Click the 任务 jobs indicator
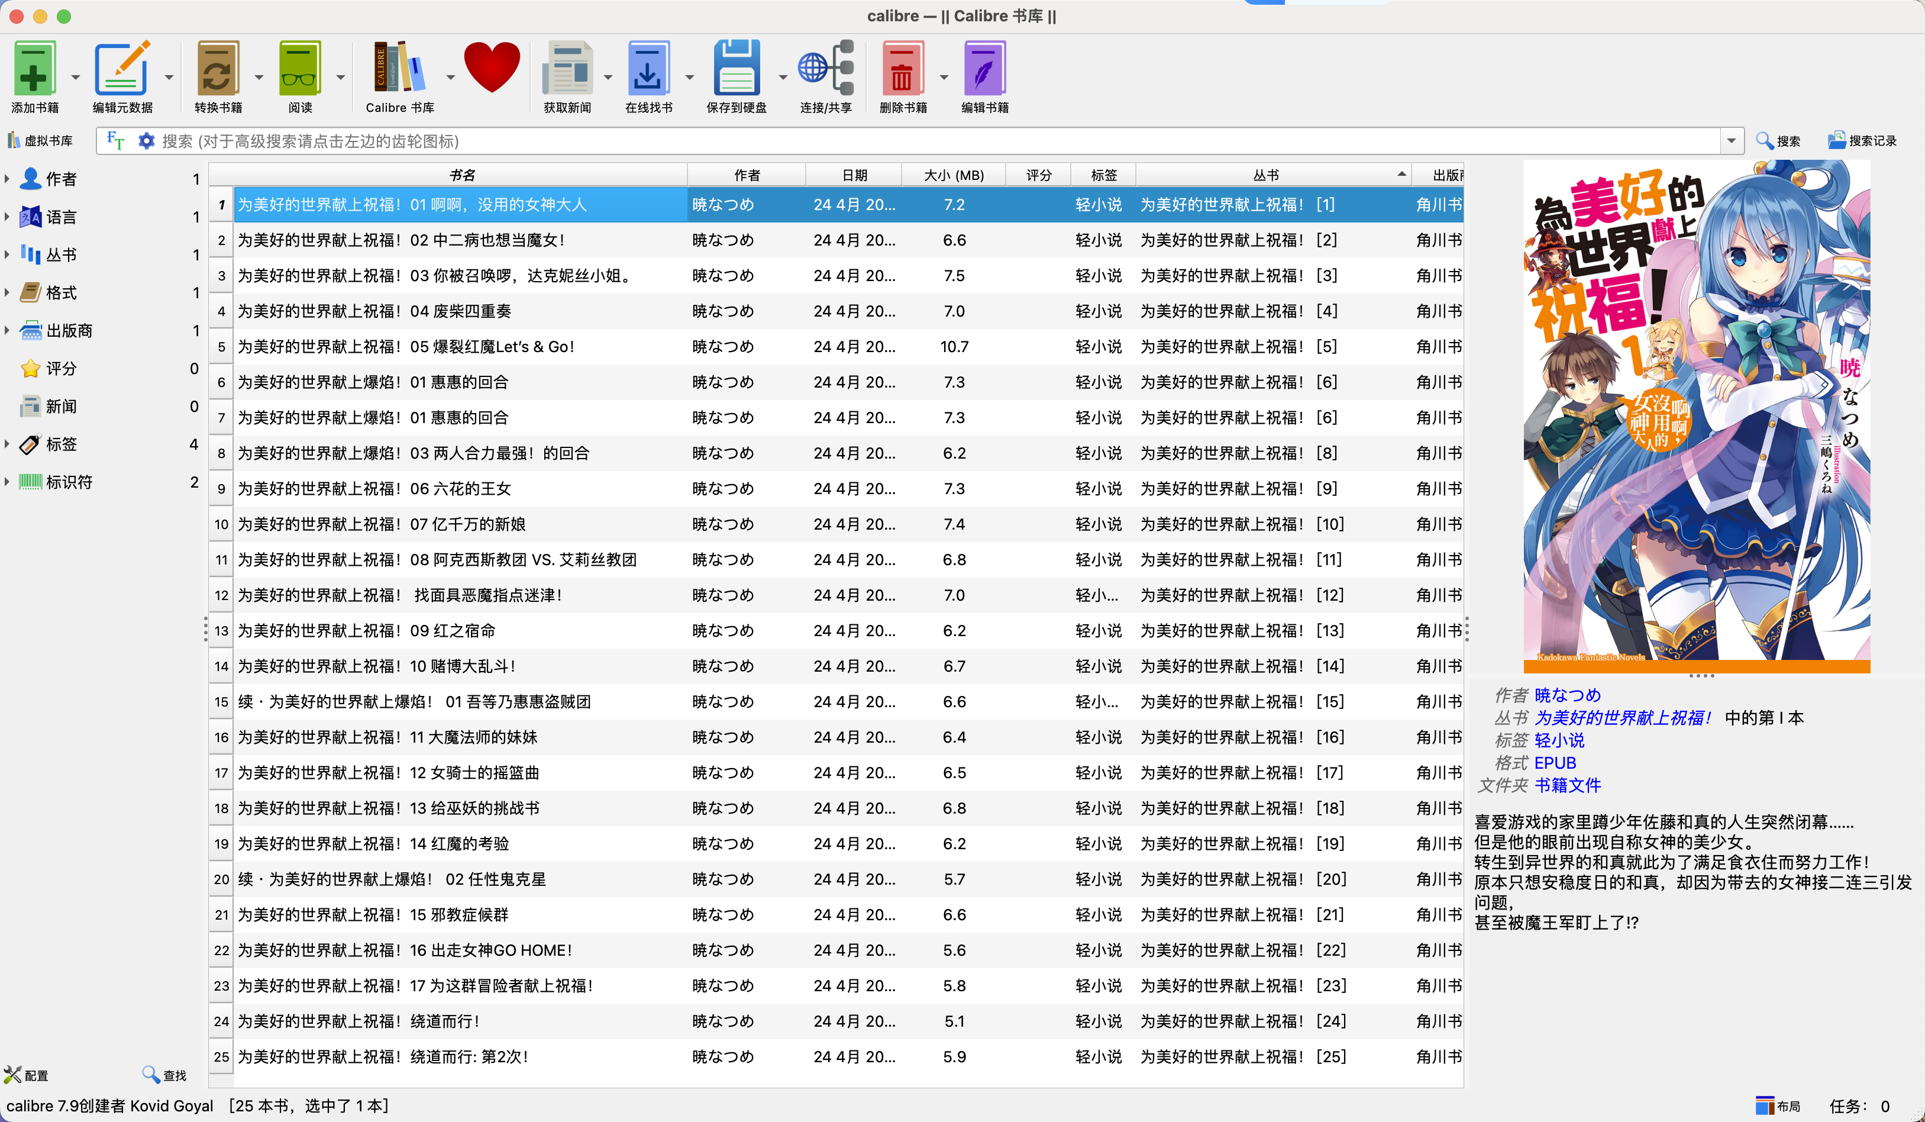The image size is (1925, 1122). (1859, 1106)
